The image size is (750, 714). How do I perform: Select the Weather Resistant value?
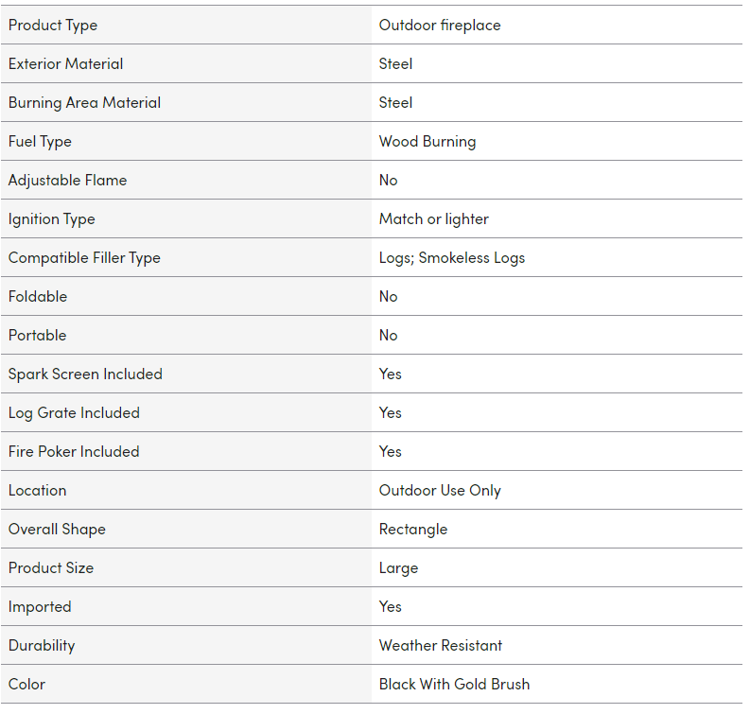441,646
